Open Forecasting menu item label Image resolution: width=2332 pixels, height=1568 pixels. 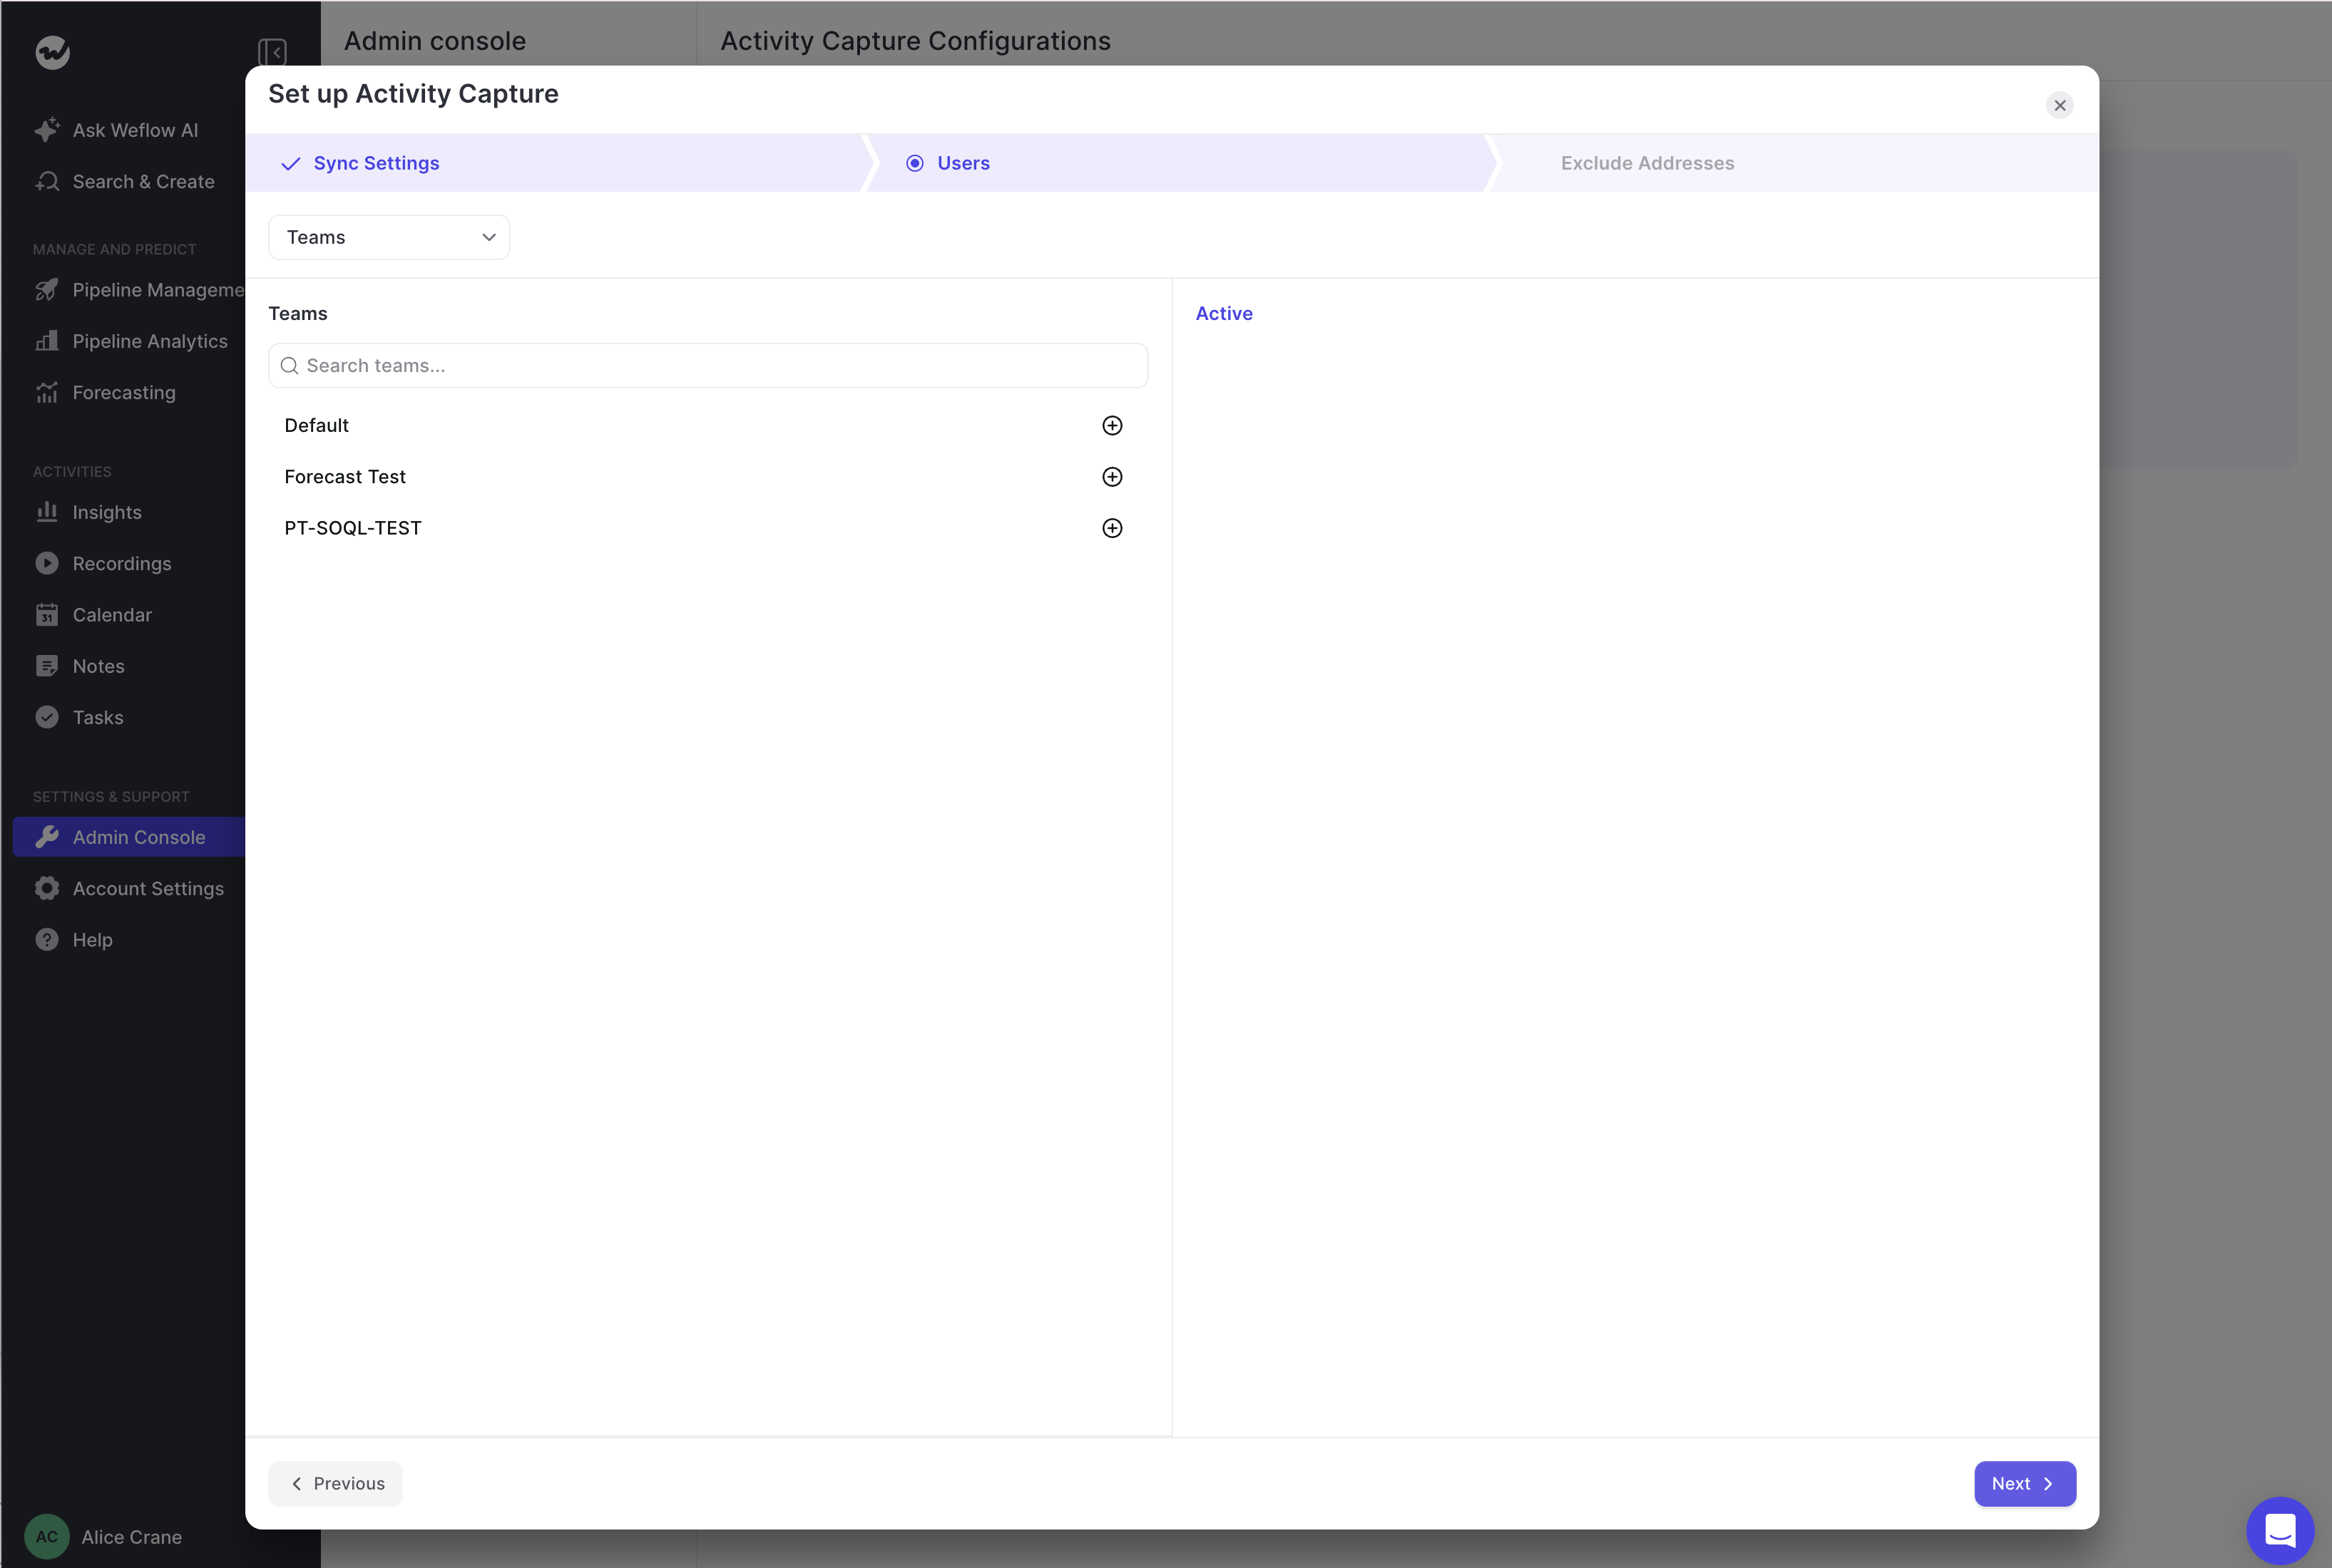point(124,393)
